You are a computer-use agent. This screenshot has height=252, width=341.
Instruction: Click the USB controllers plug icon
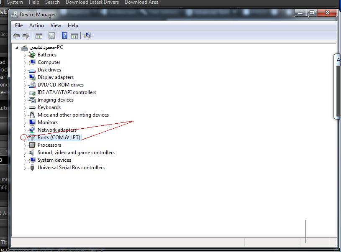32,168
